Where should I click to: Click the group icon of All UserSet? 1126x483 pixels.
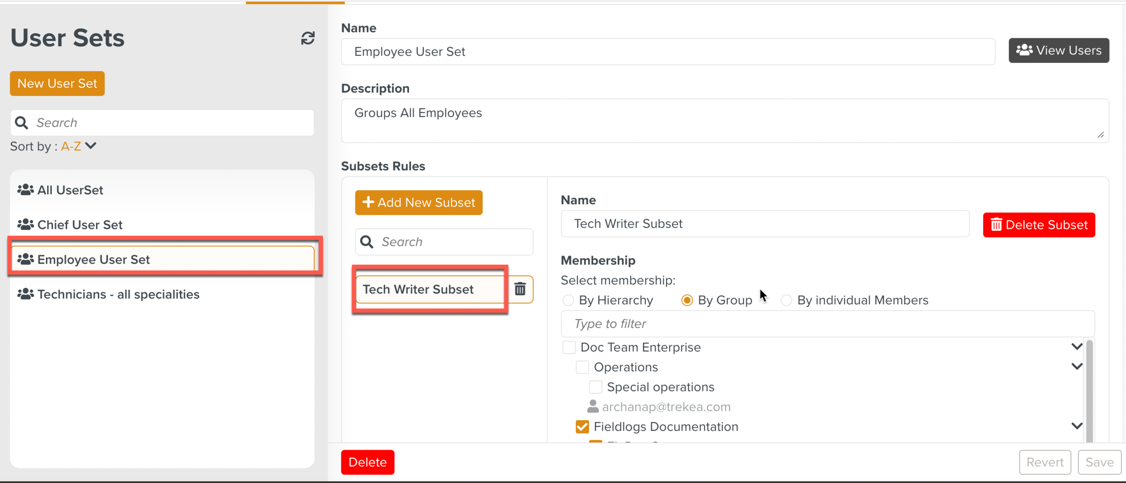tap(25, 190)
